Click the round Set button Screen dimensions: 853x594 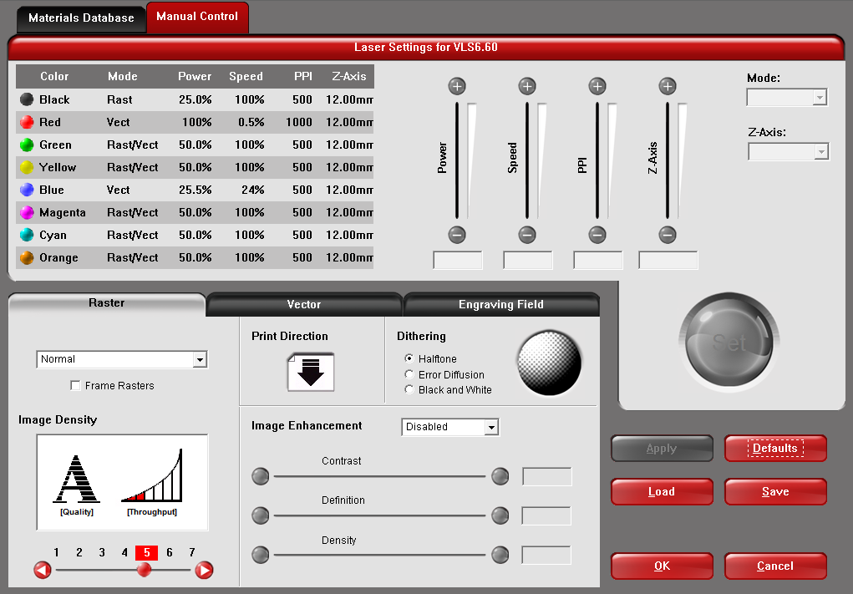[x=729, y=343]
